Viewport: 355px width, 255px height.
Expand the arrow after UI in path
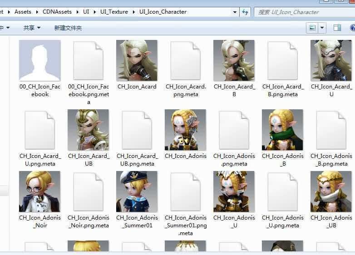94,12
